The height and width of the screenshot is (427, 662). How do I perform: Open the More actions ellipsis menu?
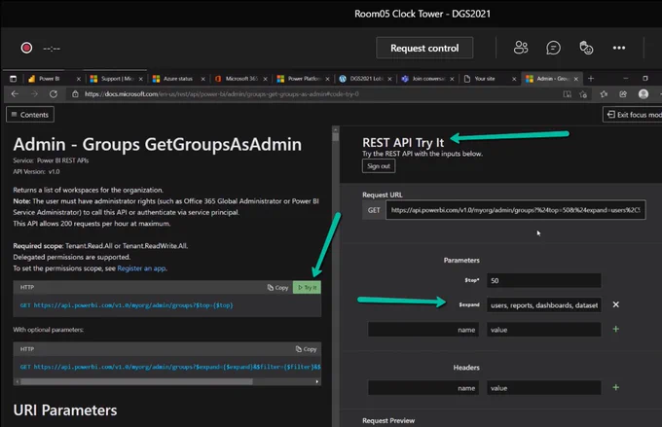(x=619, y=48)
